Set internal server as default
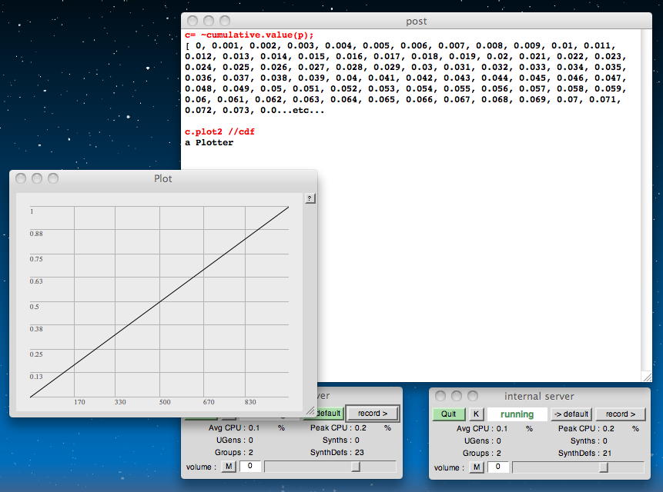 [x=571, y=414]
